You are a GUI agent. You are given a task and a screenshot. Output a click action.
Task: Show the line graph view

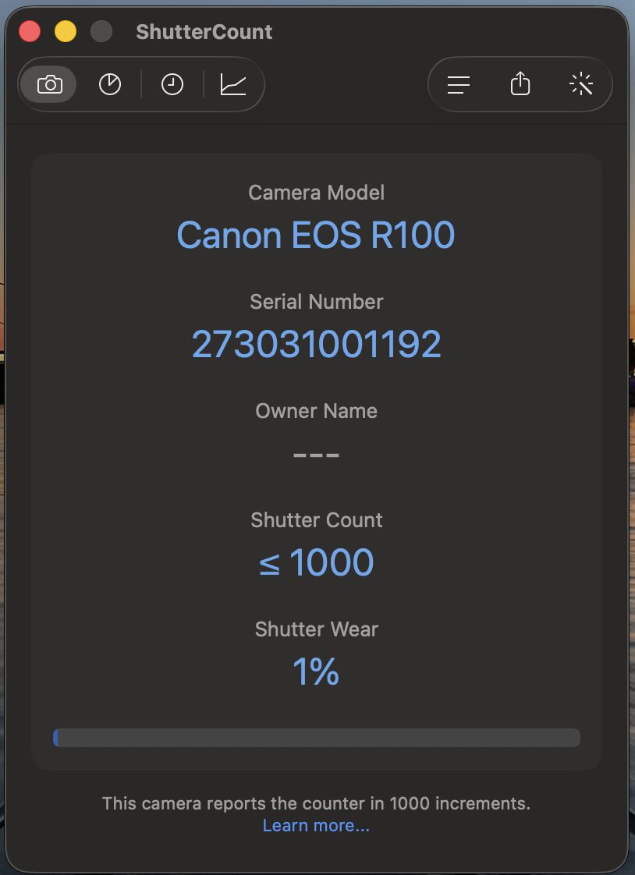point(233,84)
